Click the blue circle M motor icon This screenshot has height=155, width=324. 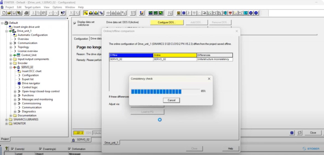click(x=251, y=13)
